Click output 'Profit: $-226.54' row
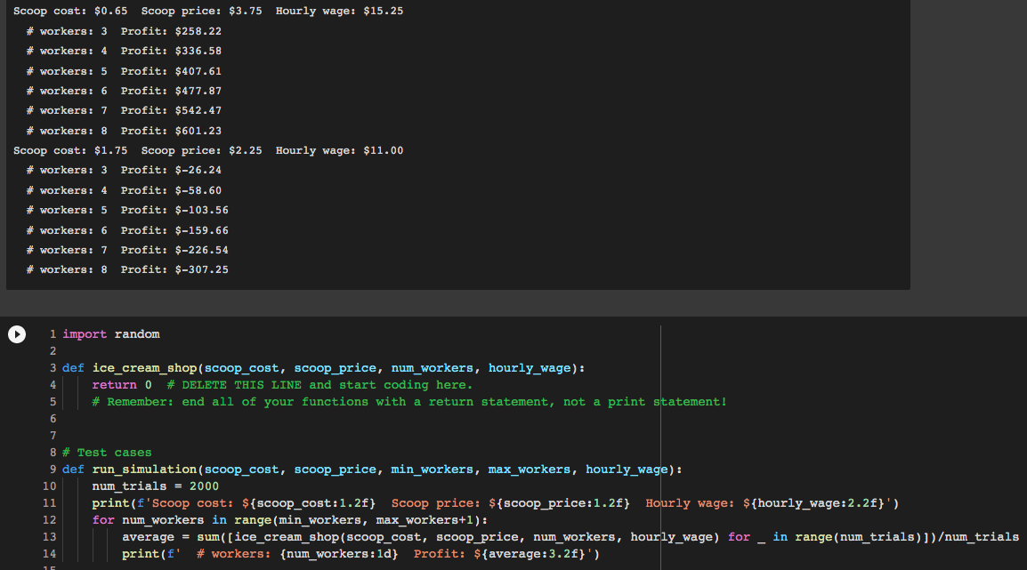The width and height of the screenshot is (1027, 570). click(128, 250)
